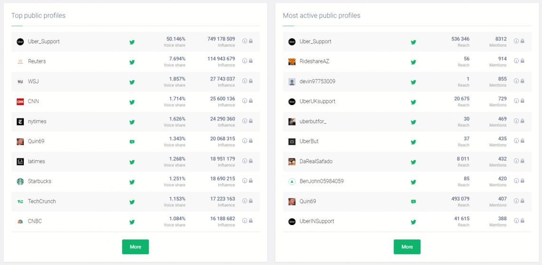
Task: Click the info icon in UberBut row
Action: pyautogui.click(x=516, y=140)
